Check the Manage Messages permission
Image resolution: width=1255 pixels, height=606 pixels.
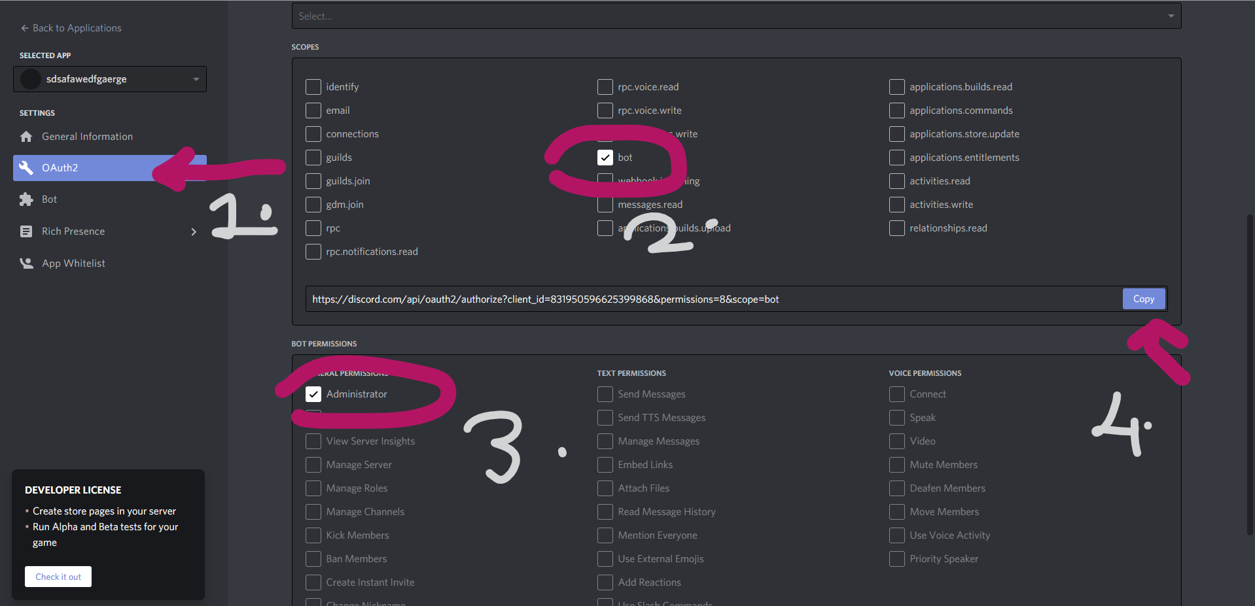pos(605,441)
